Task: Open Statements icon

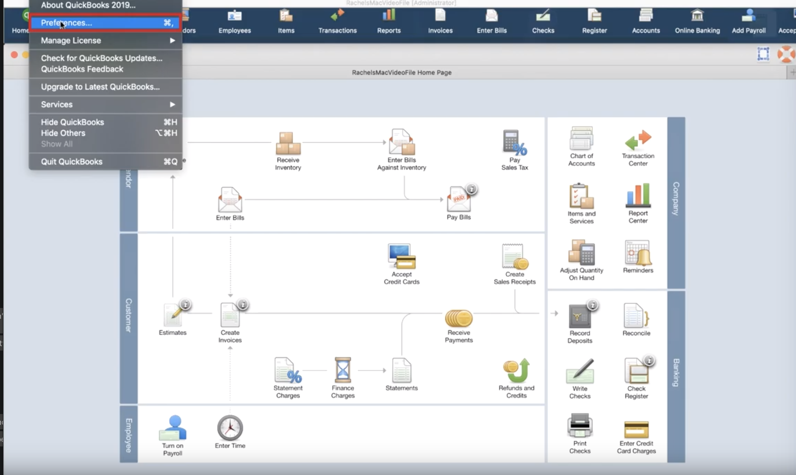Action: (401, 374)
